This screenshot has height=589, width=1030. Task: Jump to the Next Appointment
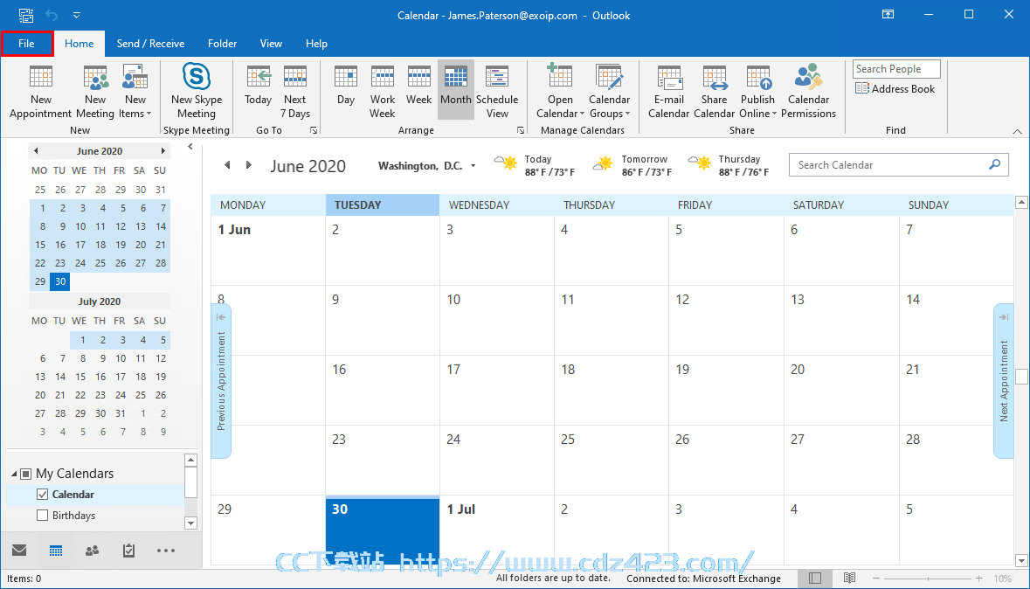pyautogui.click(x=1004, y=381)
